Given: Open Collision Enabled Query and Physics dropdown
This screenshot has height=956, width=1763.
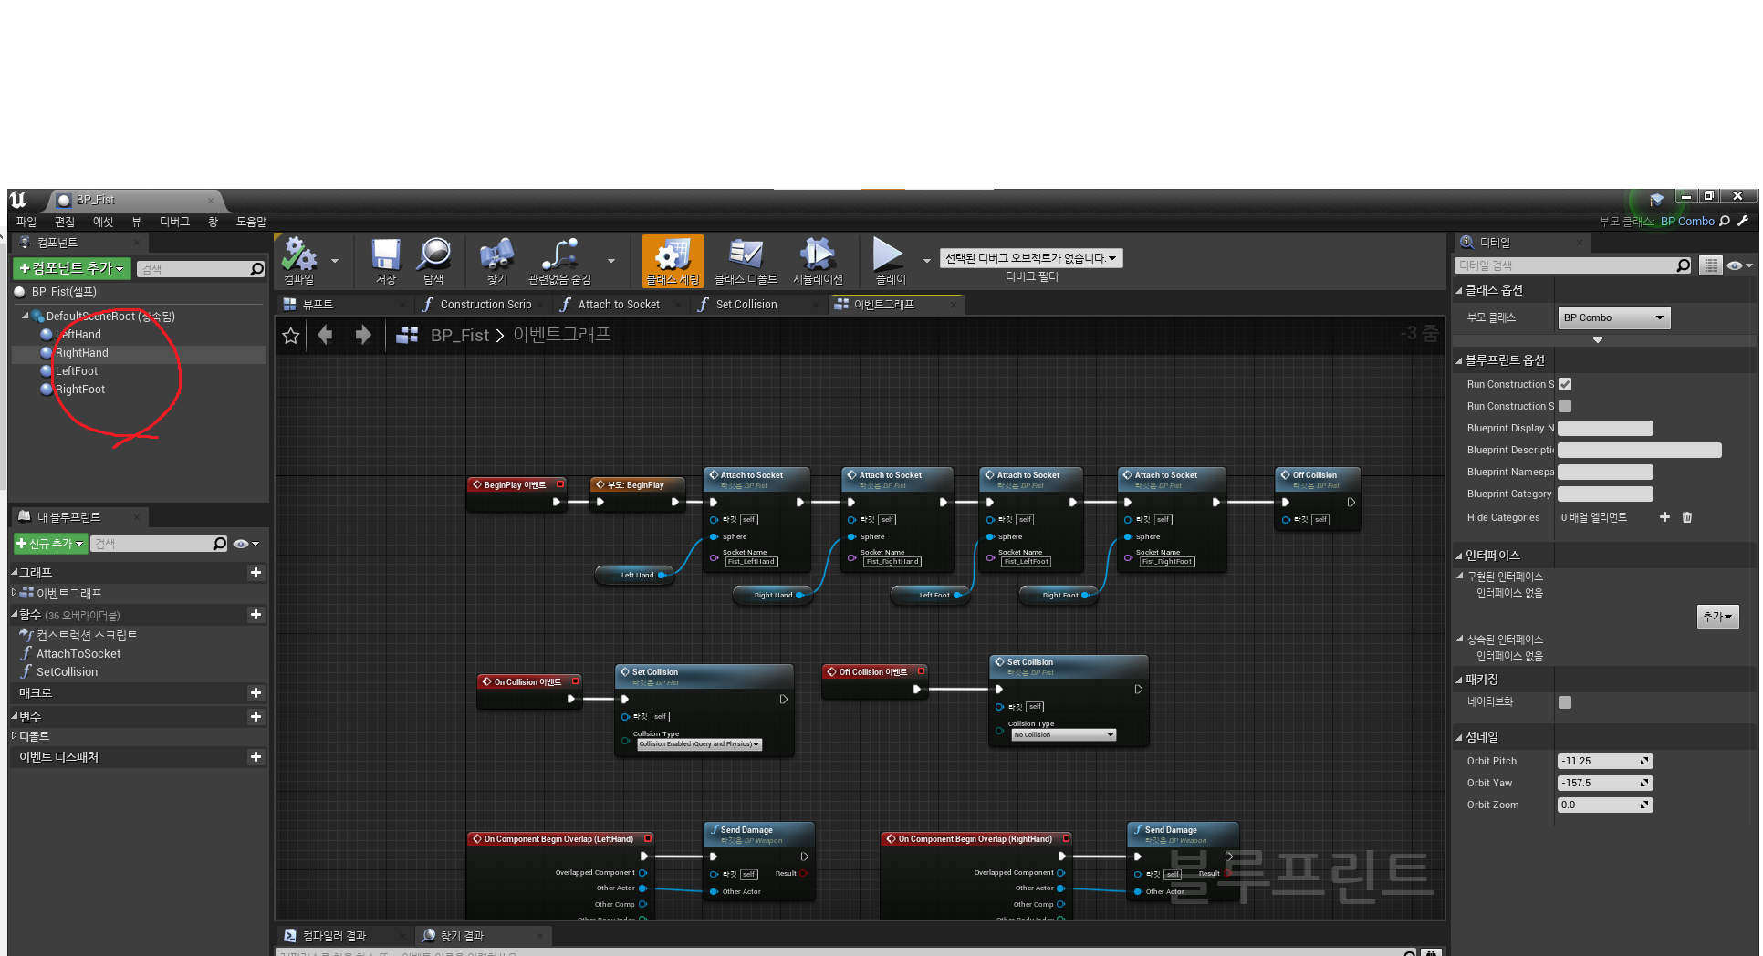Looking at the screenshot, I should [x=699, y=744].
